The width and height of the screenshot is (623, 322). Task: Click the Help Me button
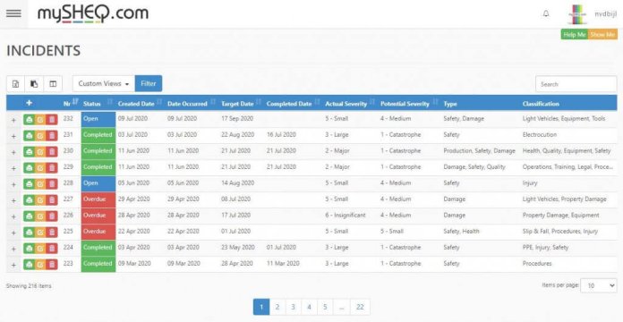(574, 35)
